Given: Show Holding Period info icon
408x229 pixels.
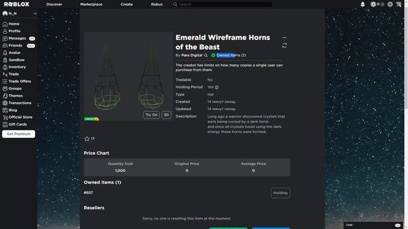Looking at the screenshot, I should [x=217, y=88].
